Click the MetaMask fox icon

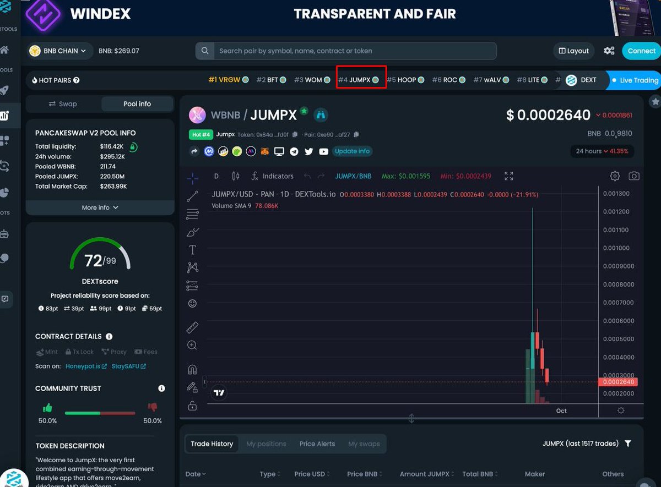point(265,151)
